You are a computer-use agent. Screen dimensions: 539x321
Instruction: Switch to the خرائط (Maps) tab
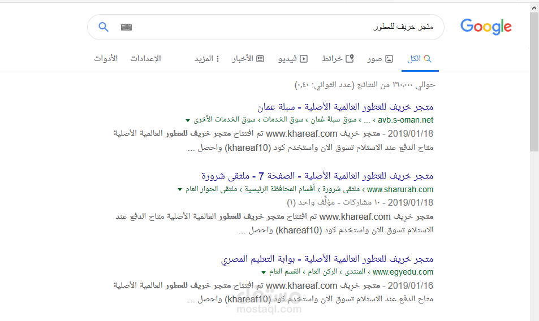[338, 59]
